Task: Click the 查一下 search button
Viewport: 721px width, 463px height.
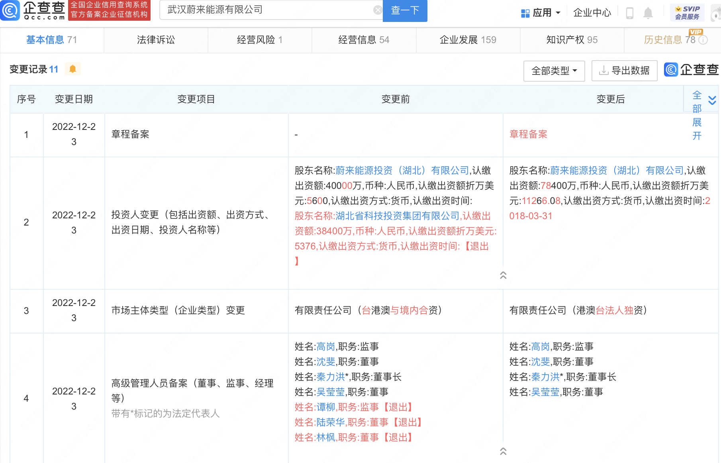Action: coord(405,11)
